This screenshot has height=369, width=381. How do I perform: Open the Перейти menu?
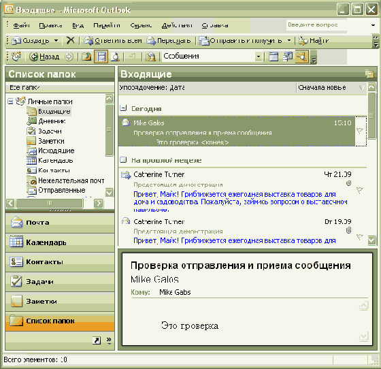point(107,25)
